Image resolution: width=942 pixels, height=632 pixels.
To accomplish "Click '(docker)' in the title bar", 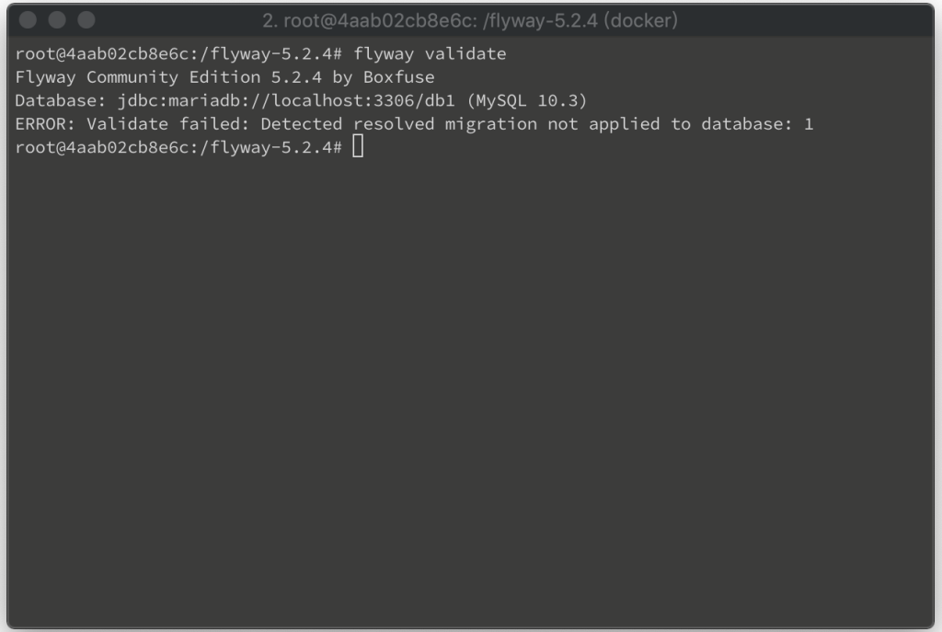I will [x=640, y=20].
